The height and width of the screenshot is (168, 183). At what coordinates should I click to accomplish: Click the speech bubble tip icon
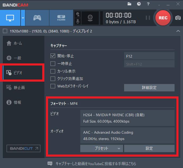pyautogui.click(x=50, y=164)
